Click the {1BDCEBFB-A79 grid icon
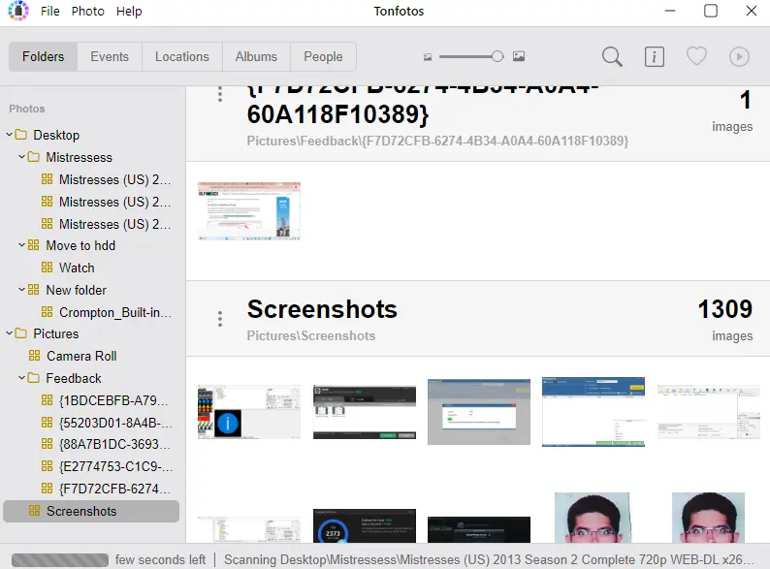This screenshot has height=569, width=770. tap(47, 400)
